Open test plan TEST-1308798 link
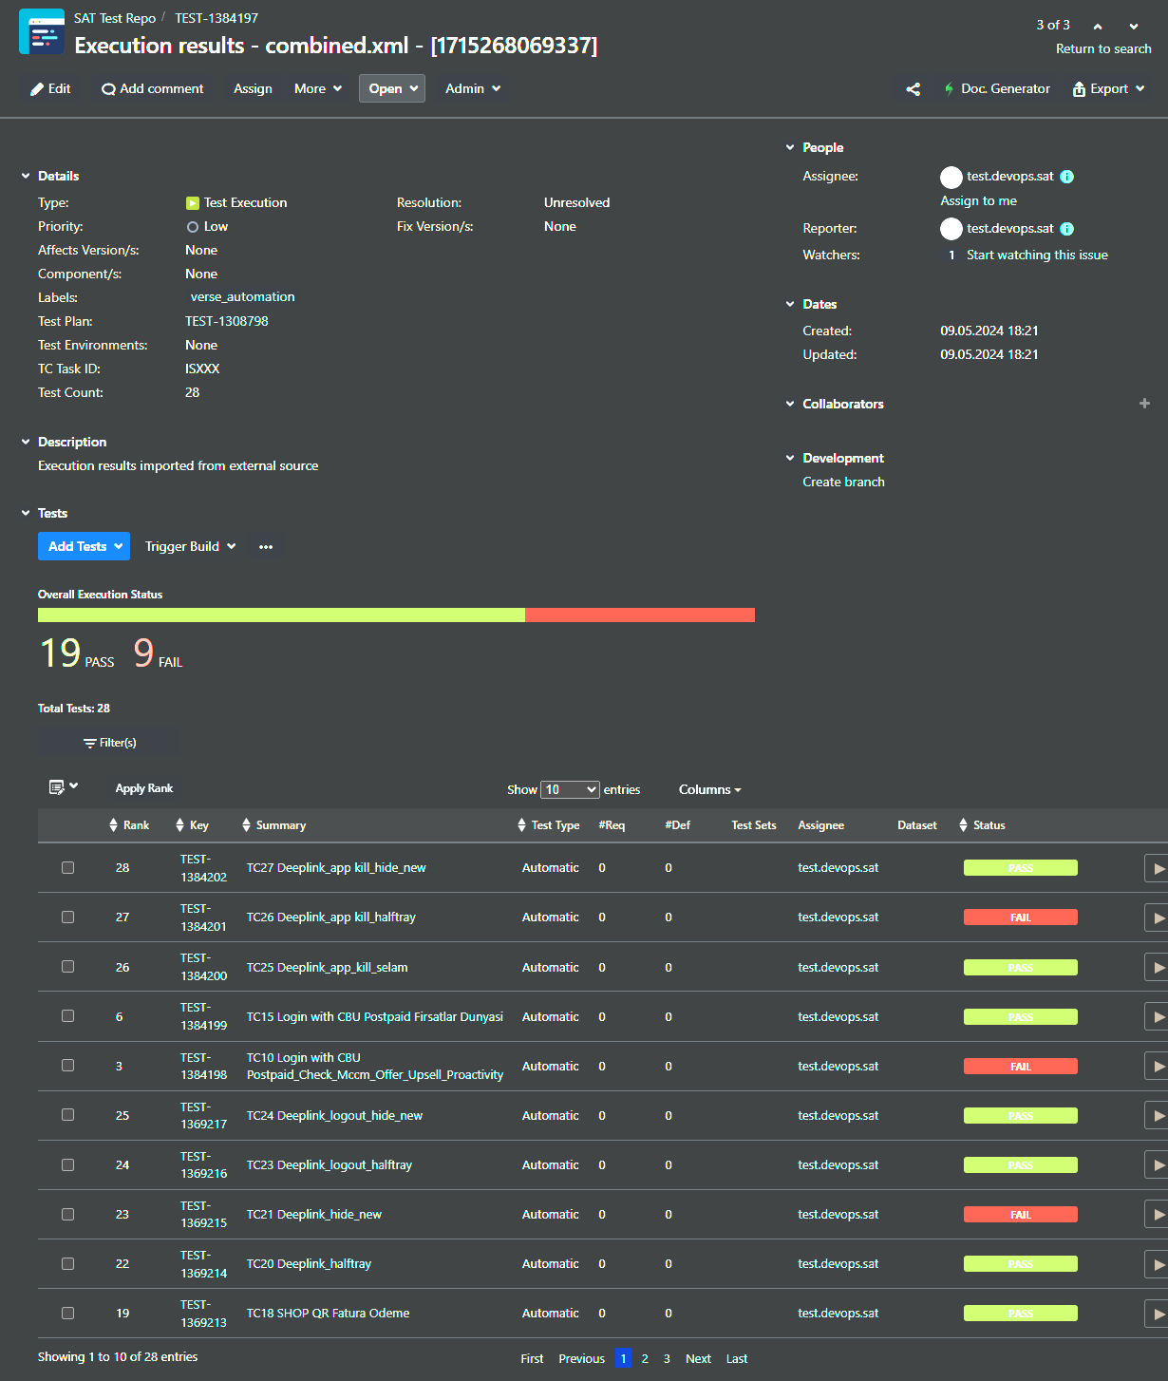 pyautogui.click(x=227, y=321)
